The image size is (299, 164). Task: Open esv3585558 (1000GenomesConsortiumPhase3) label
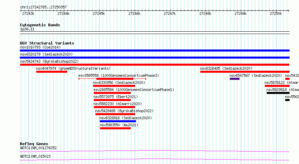pos(119,75)
